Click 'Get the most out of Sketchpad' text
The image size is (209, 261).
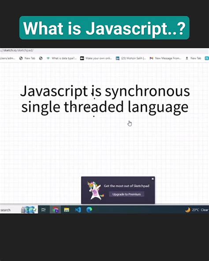pyautogui.click(x=127, y=186)
